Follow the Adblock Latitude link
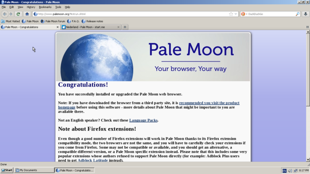The width and height of the screenshot is (310, 174). click(x=93, y=160)
